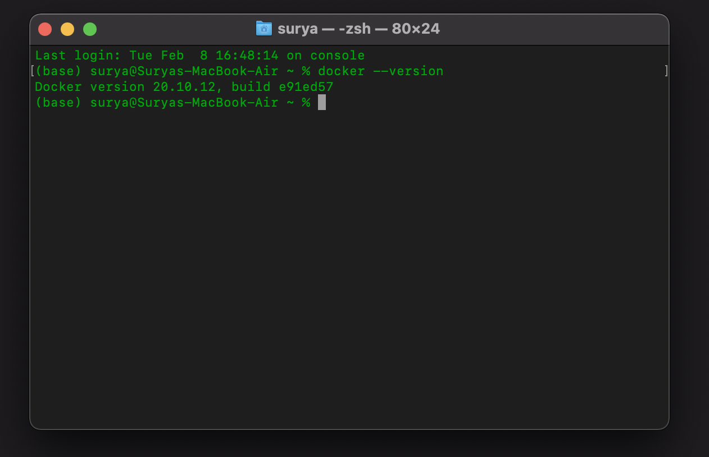
Task: Click the red close window button
Action: [x=45, y=29]
